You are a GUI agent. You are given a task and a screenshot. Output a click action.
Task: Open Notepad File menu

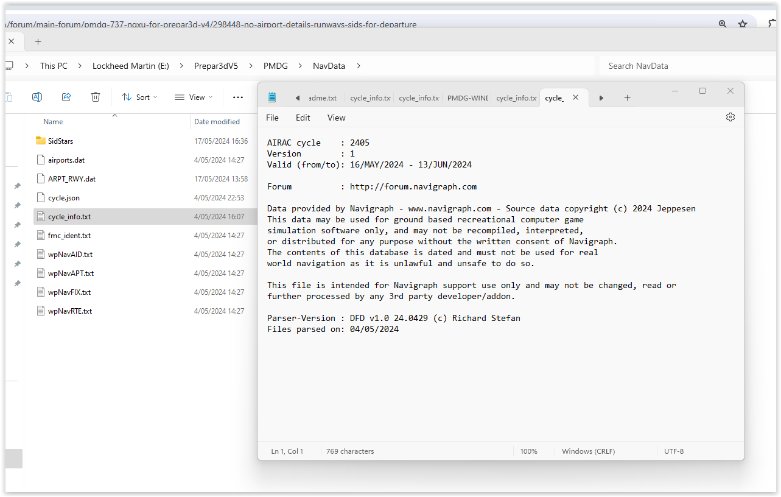pos(272,118)
